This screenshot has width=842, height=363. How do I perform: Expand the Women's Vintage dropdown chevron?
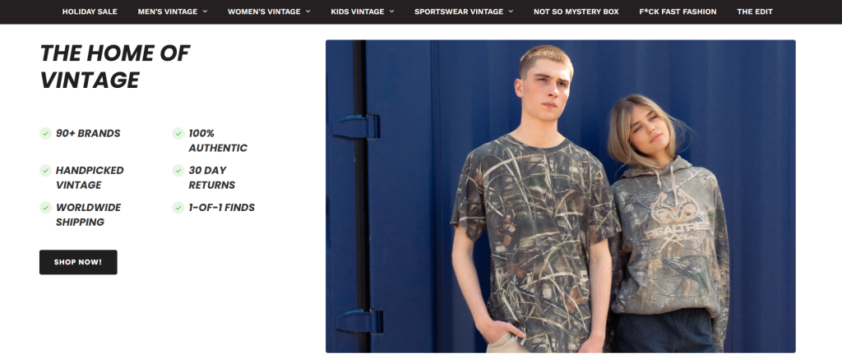click(308, 11)
